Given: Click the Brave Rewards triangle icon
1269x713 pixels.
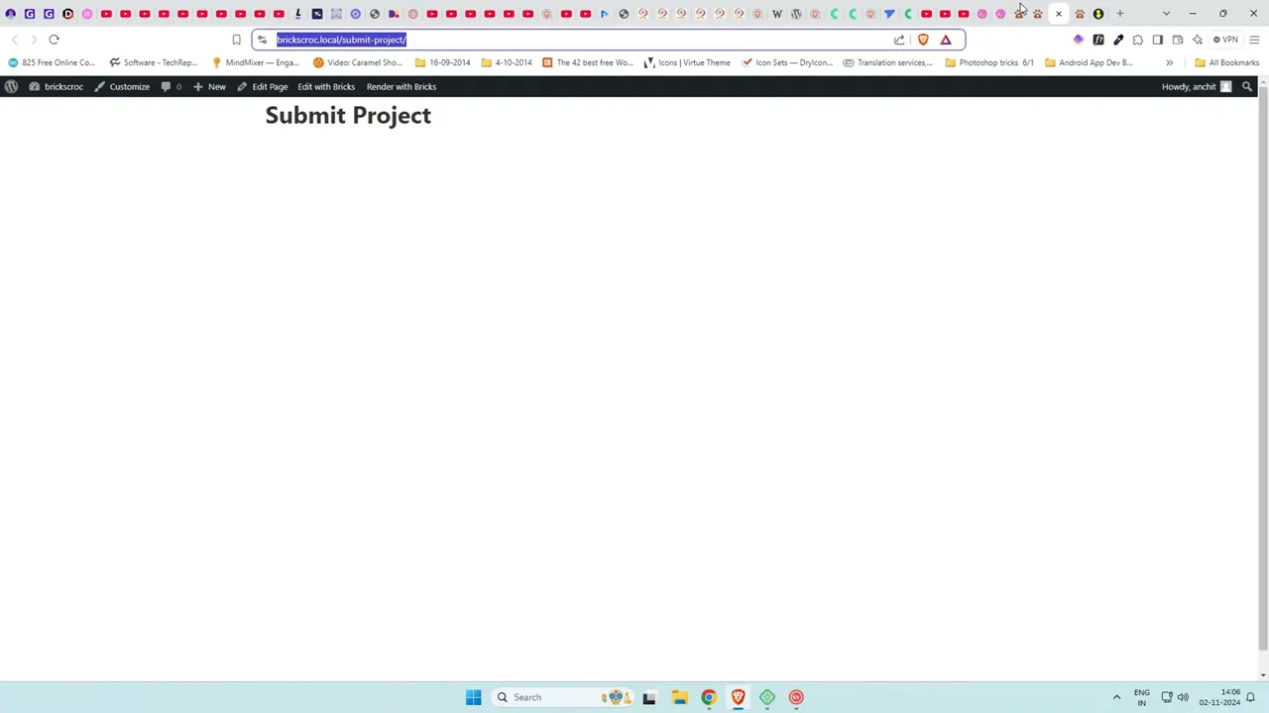Looking at the screenshot, I should point(945,40).
